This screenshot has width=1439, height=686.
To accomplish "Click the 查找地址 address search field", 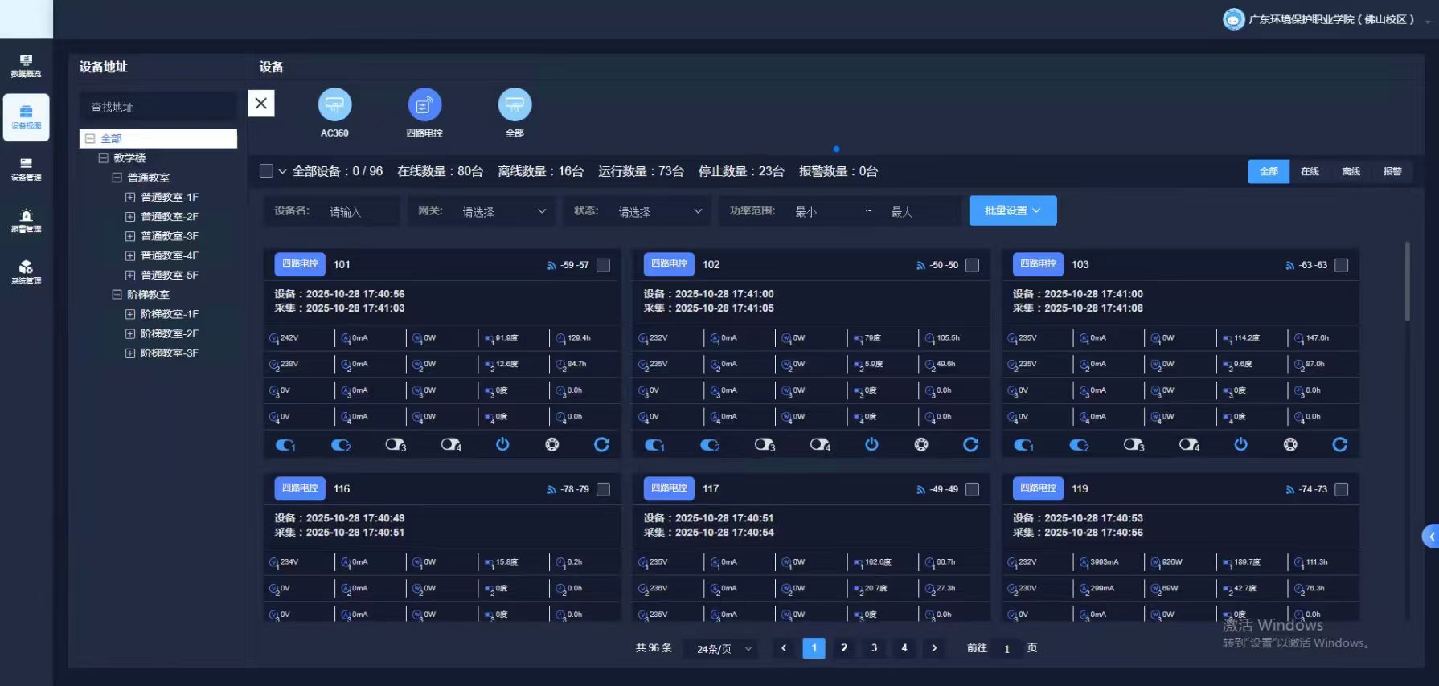I will tap(158, 107).
